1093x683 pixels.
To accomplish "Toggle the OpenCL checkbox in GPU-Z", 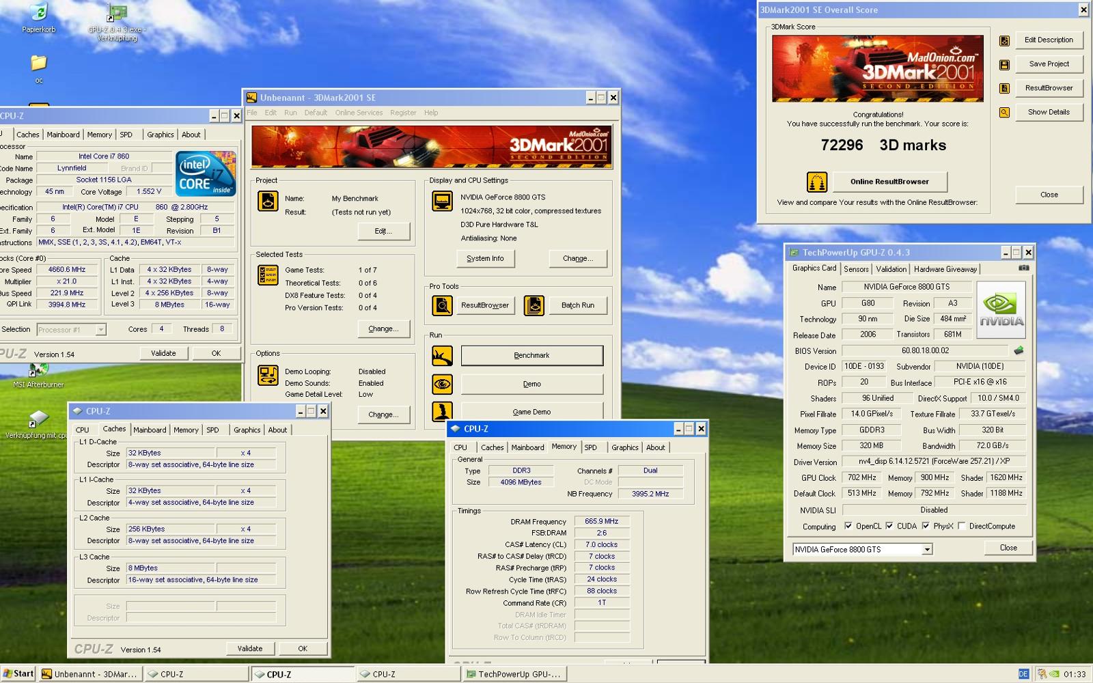I will pyautogui.click(x=848, y=526).
